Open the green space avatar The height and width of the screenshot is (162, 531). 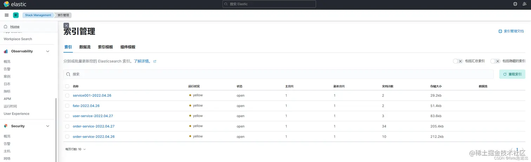16,15
